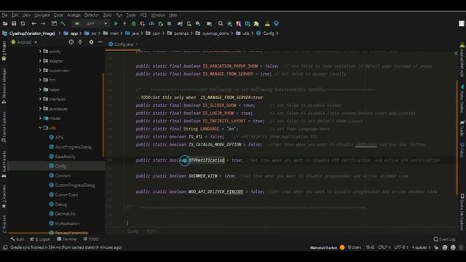Click the Make Project hammer icon

(x=63, y=23)
